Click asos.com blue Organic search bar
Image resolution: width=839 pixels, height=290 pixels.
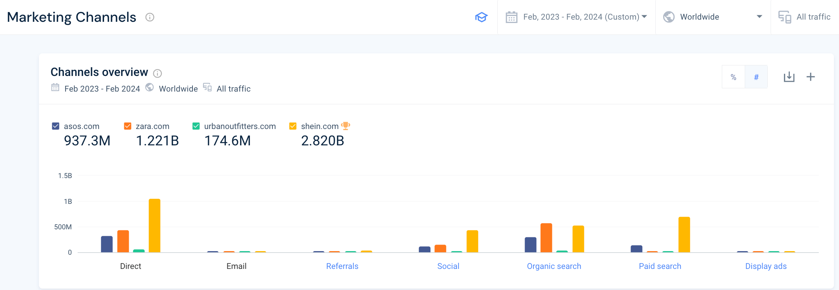(x=530, y=245)
